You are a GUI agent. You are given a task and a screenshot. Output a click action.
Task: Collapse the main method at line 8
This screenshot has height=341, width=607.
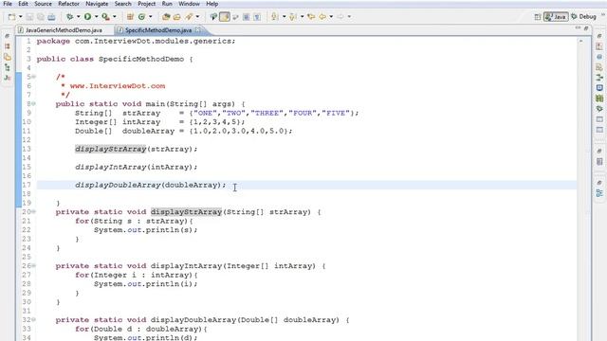point(33,103)
